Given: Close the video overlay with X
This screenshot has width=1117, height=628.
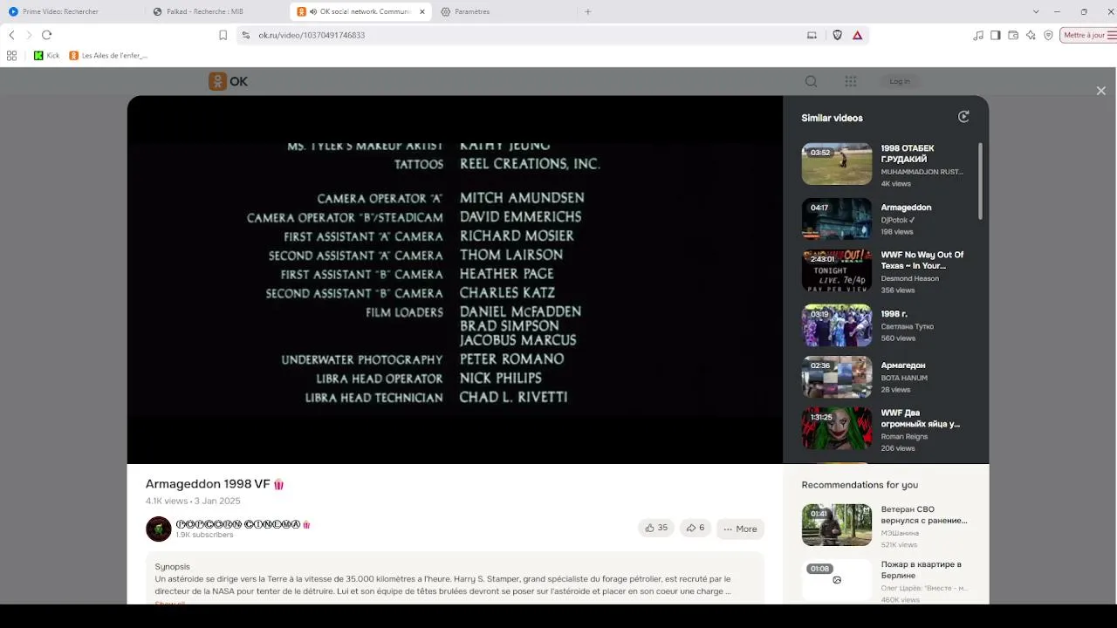Looking at the screenshot, I should pos(1101,91).
